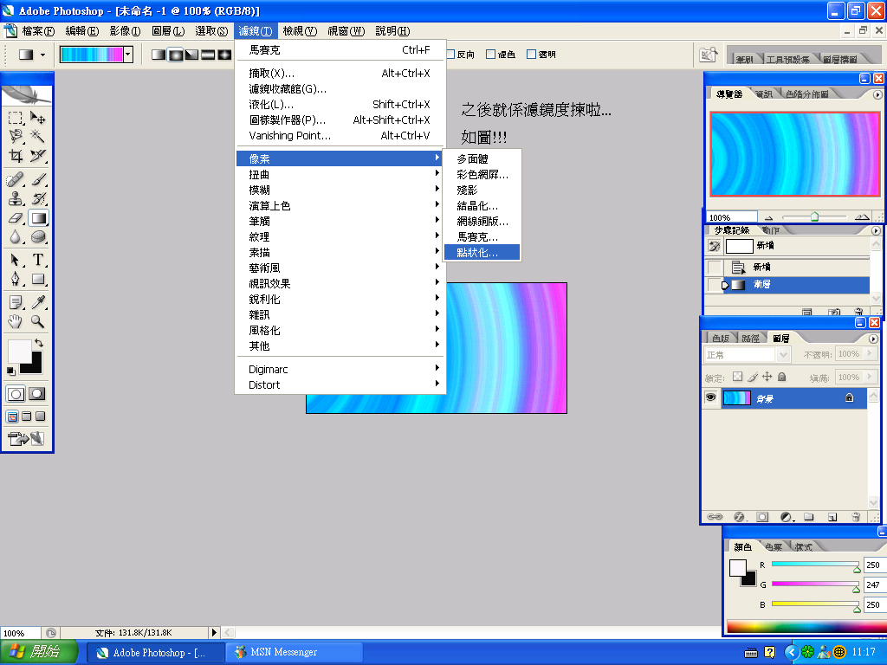Open the 扭曲 filter submenu

click(x=339, y=175)
